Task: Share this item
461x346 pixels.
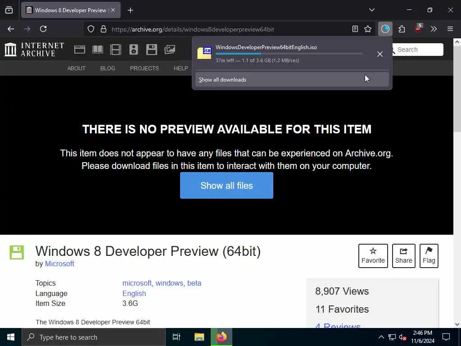Action: (404, 256)
